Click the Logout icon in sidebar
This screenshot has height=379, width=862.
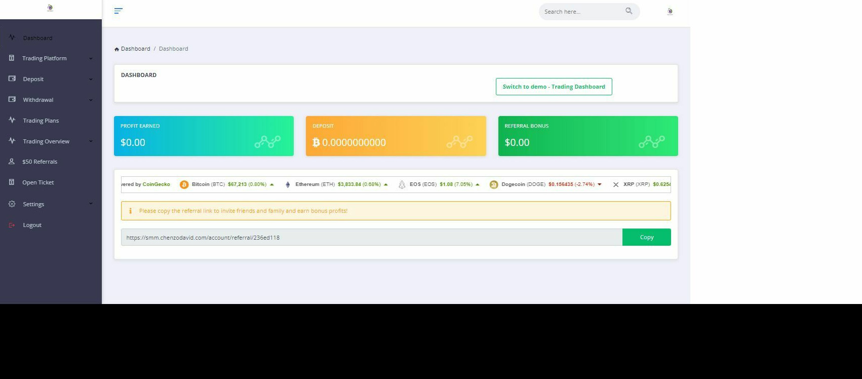[x=12, y=225]
